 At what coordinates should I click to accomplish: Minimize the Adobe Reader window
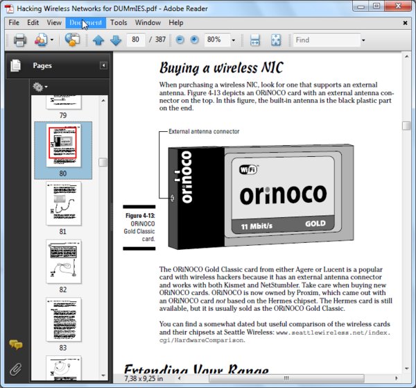tap(361, 6)
